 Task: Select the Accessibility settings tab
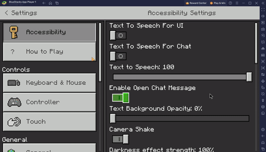point(49,32)
